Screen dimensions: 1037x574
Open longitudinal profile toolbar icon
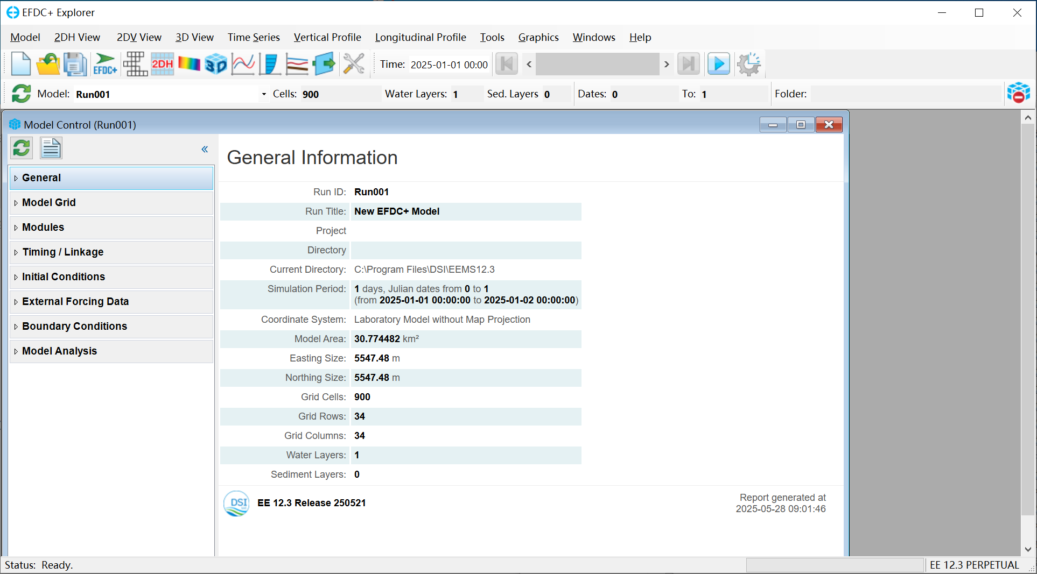[297, 64]
